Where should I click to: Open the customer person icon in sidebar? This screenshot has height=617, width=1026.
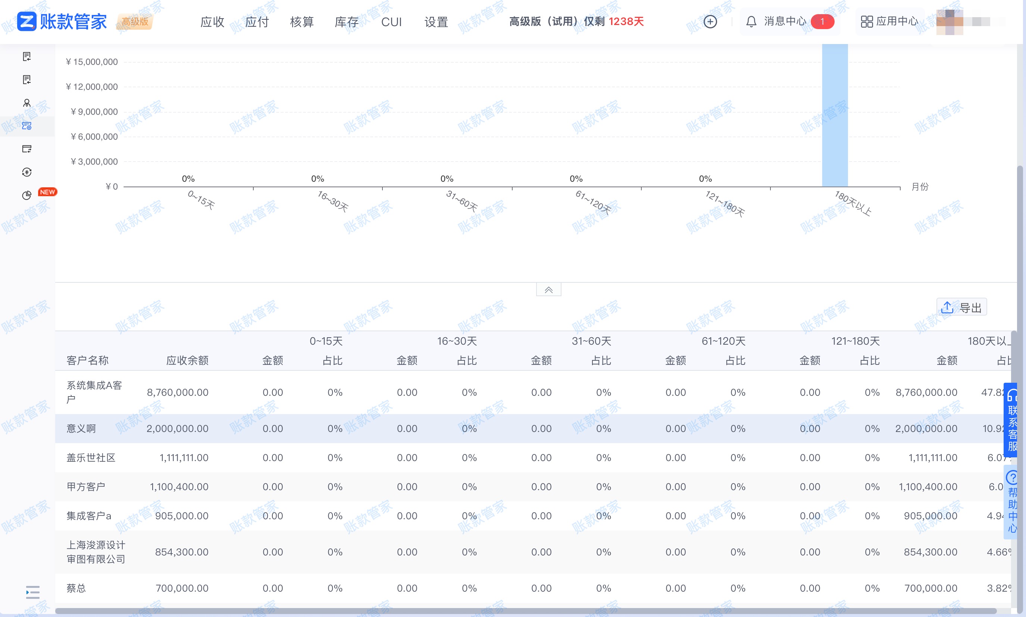[27, 103]
